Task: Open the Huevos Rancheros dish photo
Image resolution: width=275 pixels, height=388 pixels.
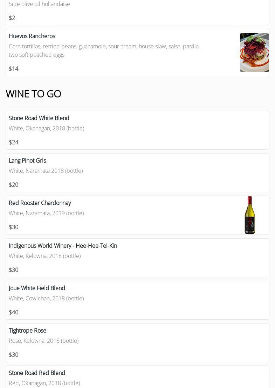Action: (x=254, y=53)
